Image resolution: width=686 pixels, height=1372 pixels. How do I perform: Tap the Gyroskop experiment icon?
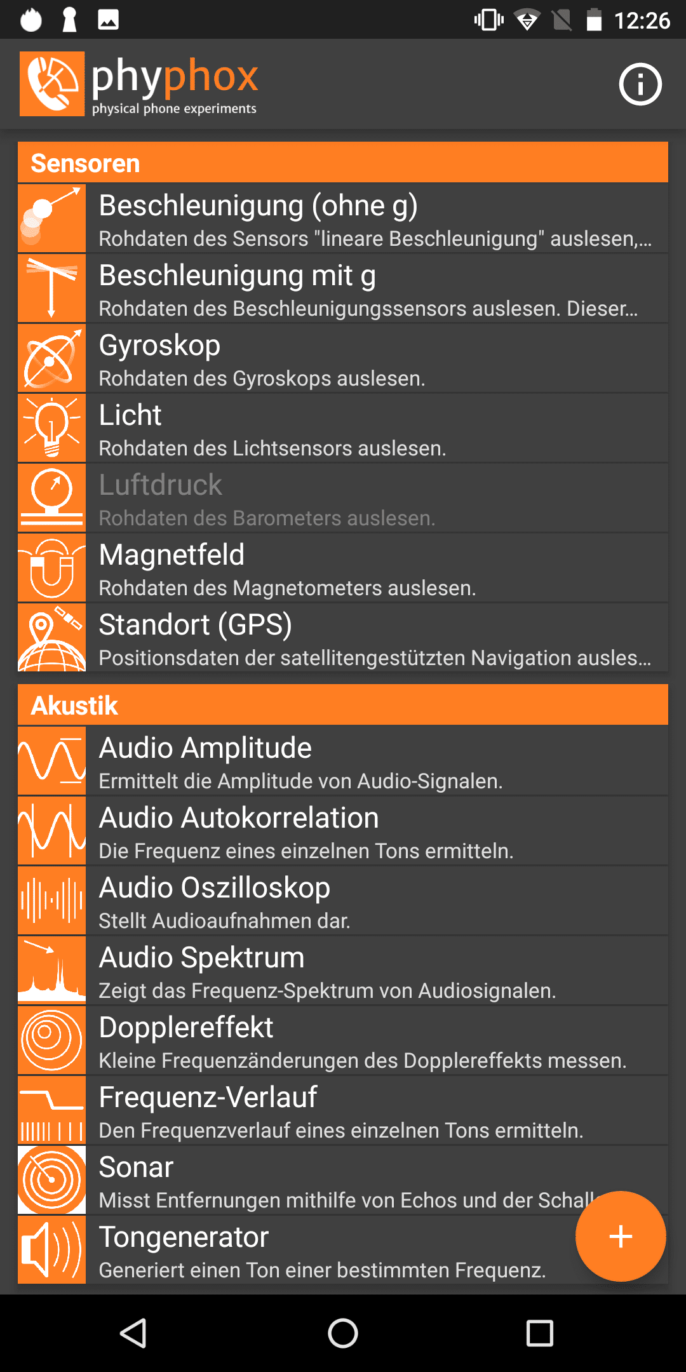click(x=52, y=358)
